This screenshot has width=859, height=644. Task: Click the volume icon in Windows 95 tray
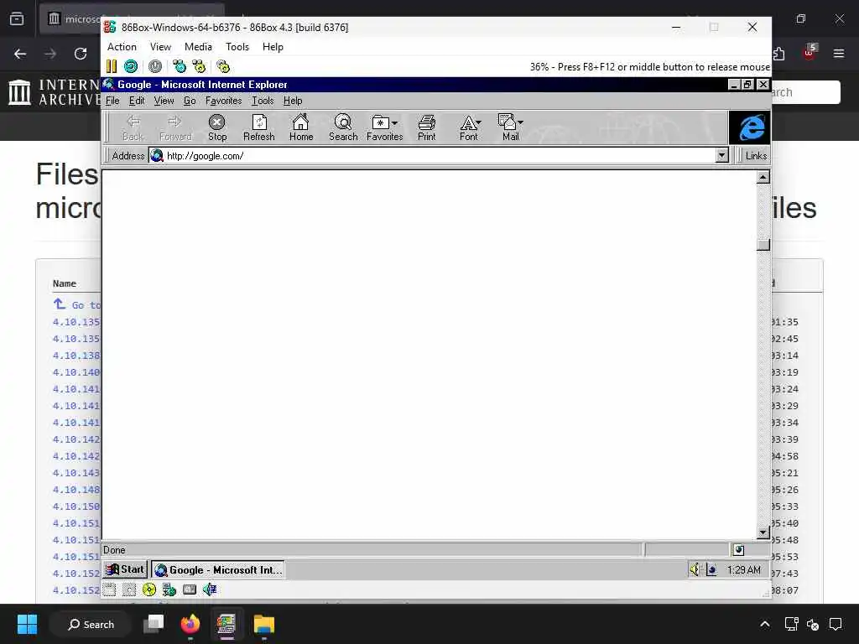(x=695, y=569)
